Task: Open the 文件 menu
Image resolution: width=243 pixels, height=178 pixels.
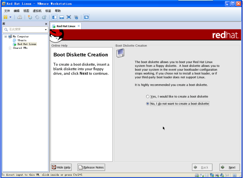Action: 7,11
